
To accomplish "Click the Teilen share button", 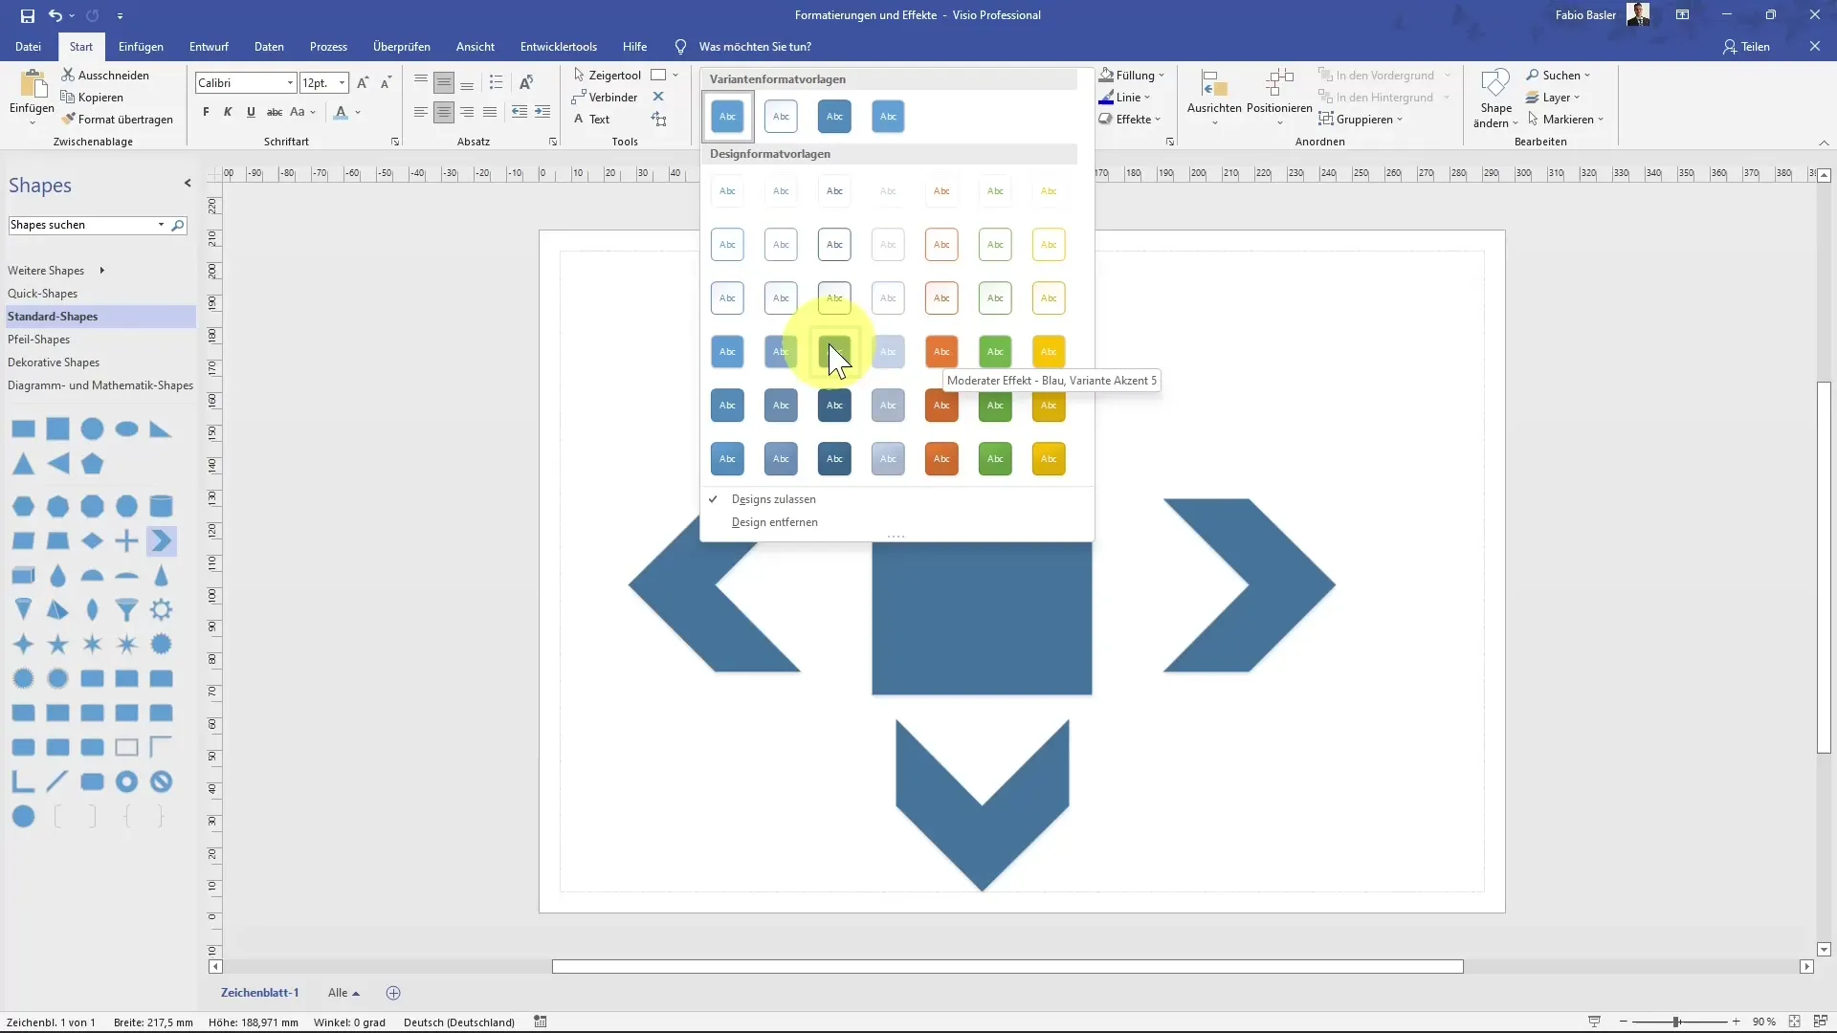I will tap(1747, 46).
